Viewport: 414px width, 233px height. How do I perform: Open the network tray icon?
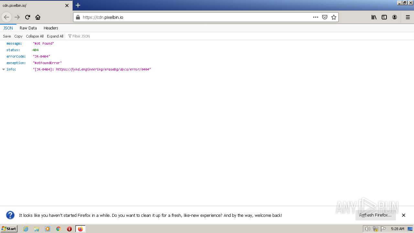376,229
